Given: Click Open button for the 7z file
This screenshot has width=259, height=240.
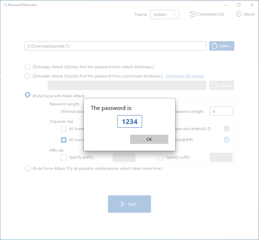Looking at the screenshot, I should tap(222, 46).
